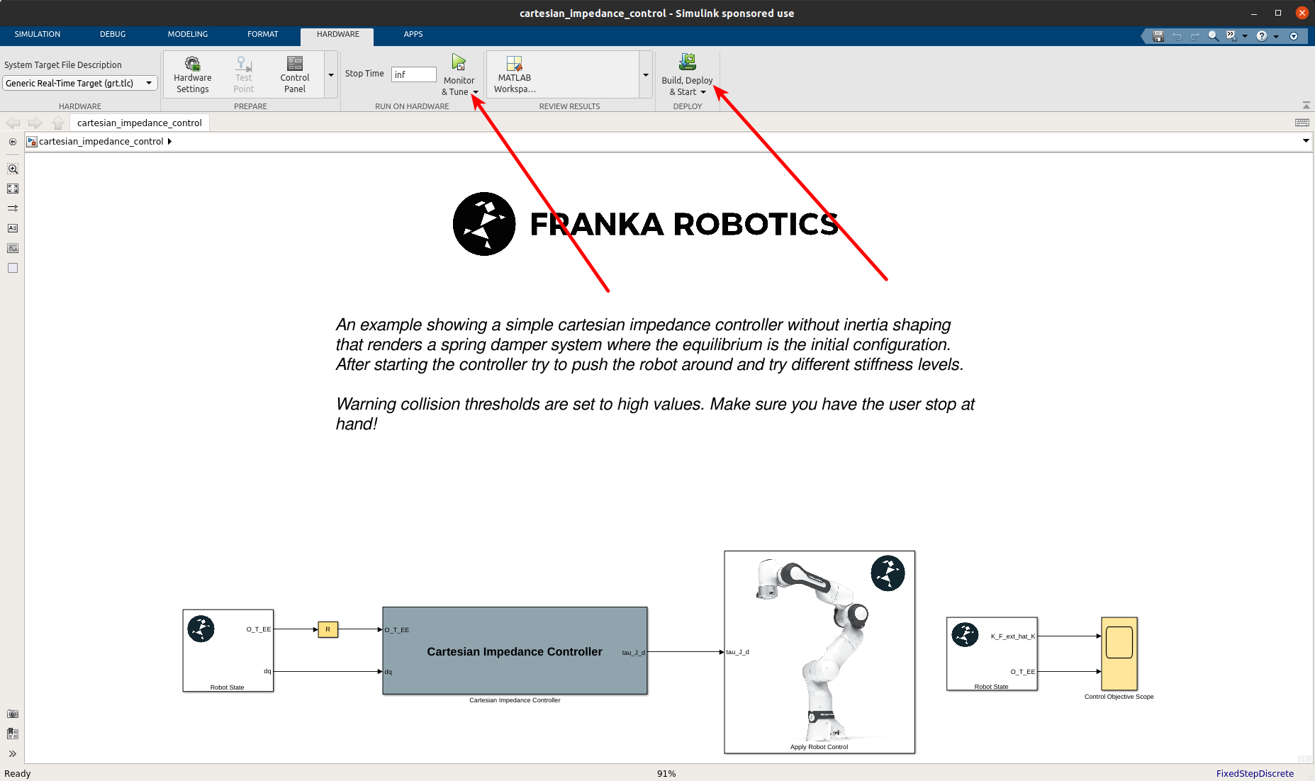This screenshot has height=781, width=1315.
Task: Click the Monitor & Tune run icon
Action: point(459,63)
